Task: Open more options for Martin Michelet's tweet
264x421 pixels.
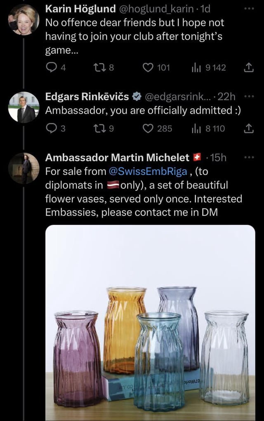Action: pos(249,157)
